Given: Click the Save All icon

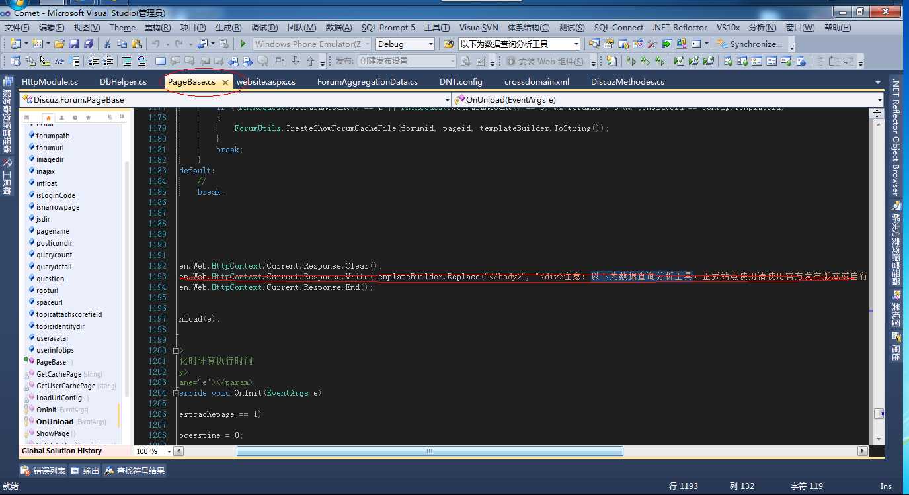Looking at the screenshot, I should tap(88, 44).
